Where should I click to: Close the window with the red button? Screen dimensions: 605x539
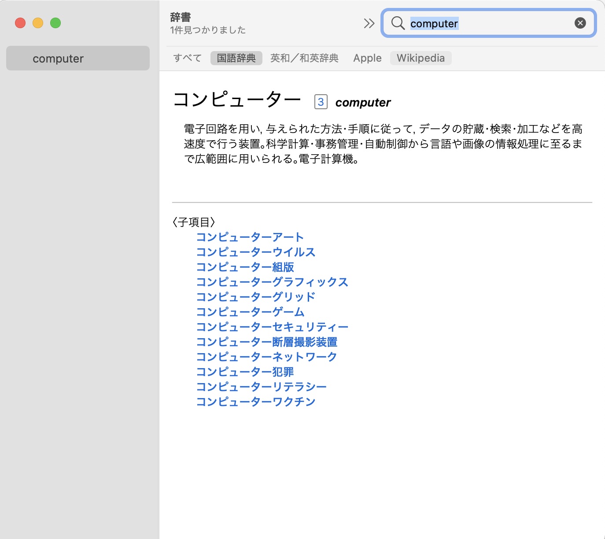click(x=20, y=23)
